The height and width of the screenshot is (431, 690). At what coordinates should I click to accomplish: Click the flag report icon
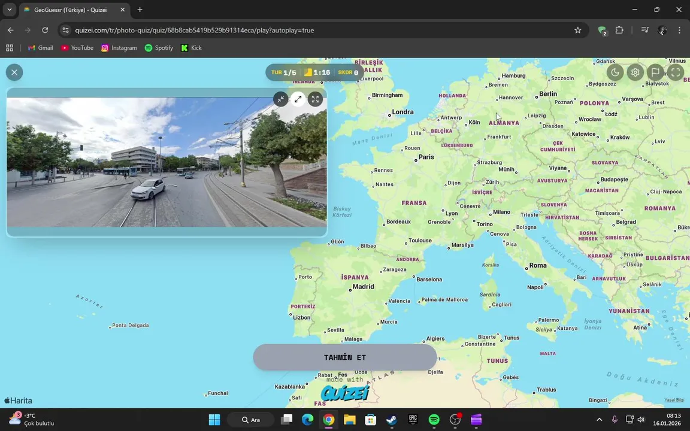point(655,72)
